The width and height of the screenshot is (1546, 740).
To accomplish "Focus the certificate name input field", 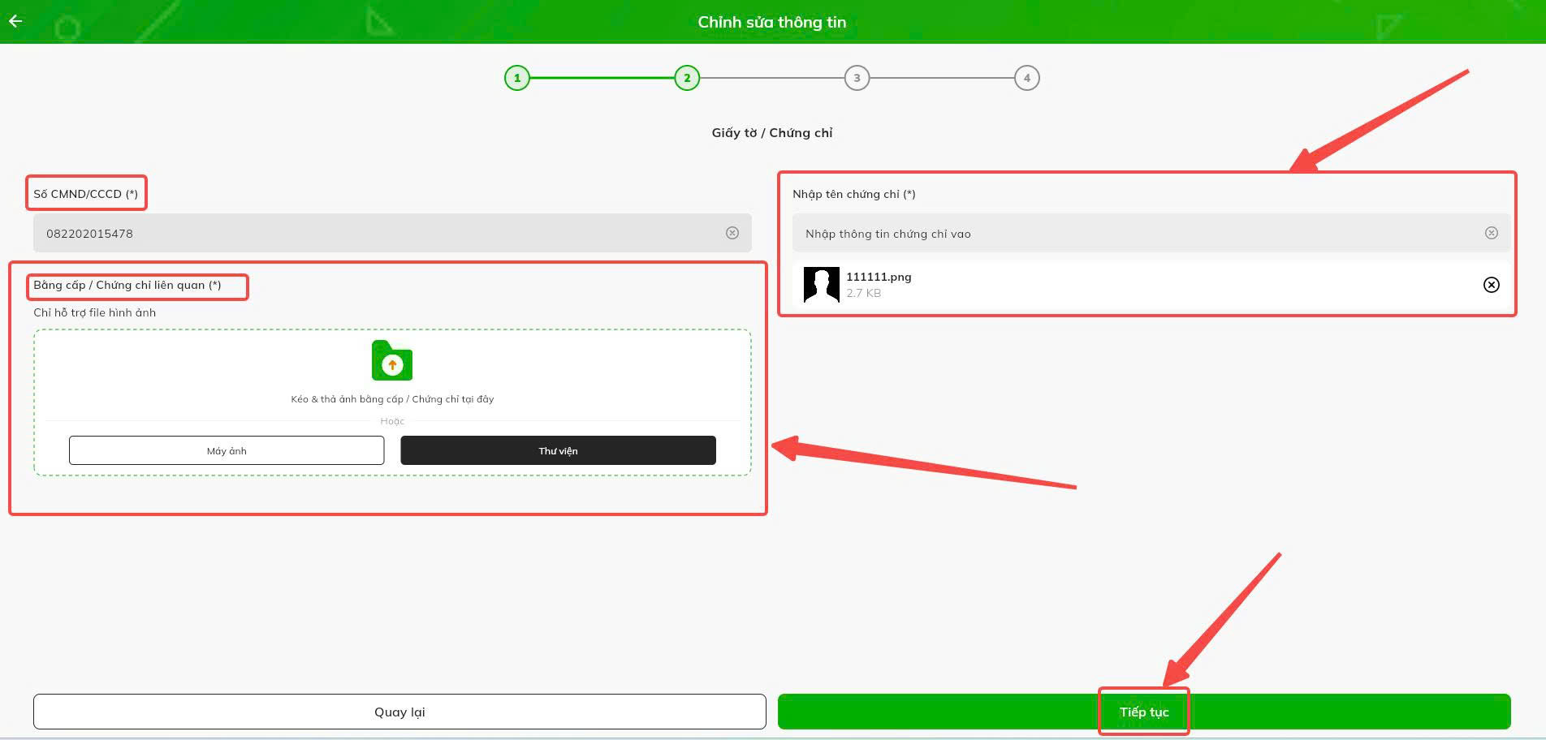I will [x=1151, y=233].
